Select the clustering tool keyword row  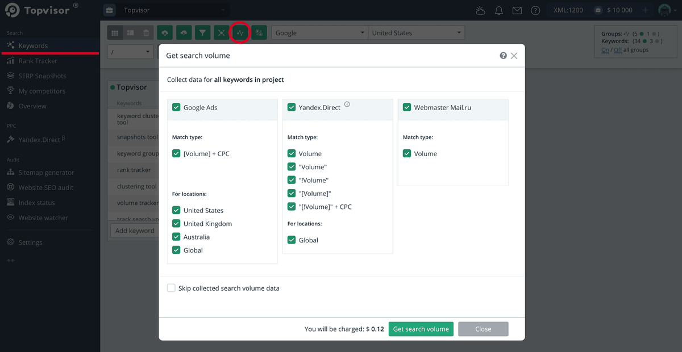(x=134, y=186)
